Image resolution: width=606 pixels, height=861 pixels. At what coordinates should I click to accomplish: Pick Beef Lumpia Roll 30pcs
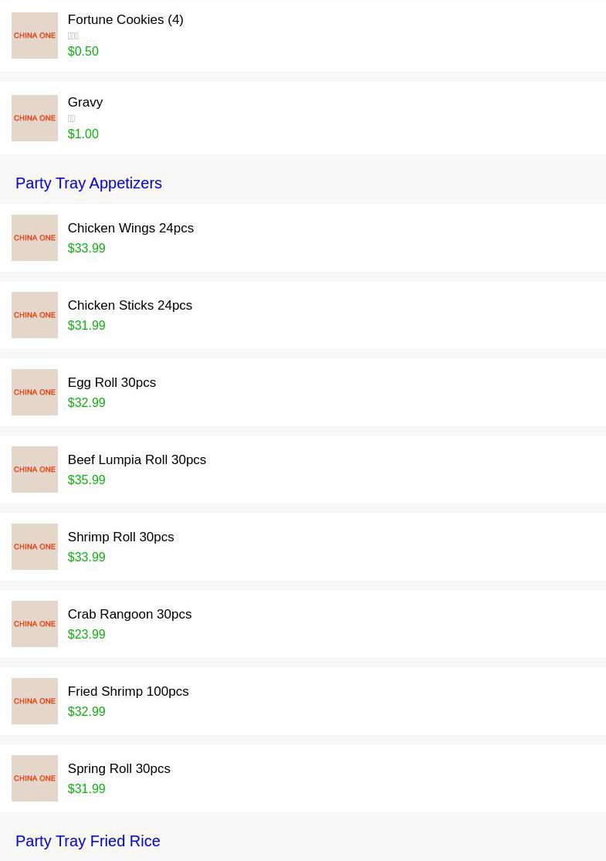pyautogui.click(x=137, y=460)
